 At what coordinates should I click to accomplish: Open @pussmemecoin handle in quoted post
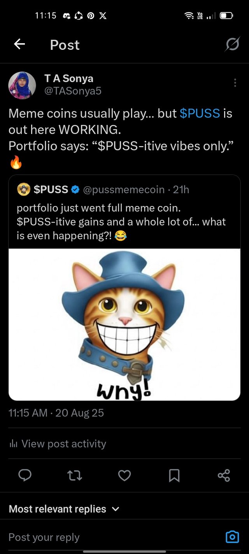tap(124, 190)
